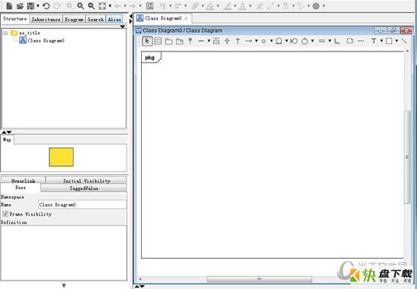The width and height of the screenshot is (417, 289).
Task: Select the Rectangle shape tool
Action: coord(389,41)
